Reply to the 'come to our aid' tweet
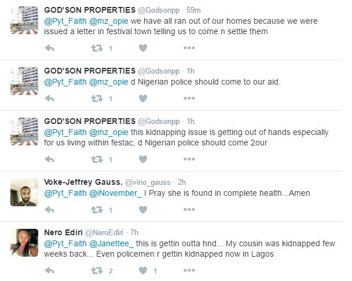This screenshot has height=281, width=352. pos(50,98)
